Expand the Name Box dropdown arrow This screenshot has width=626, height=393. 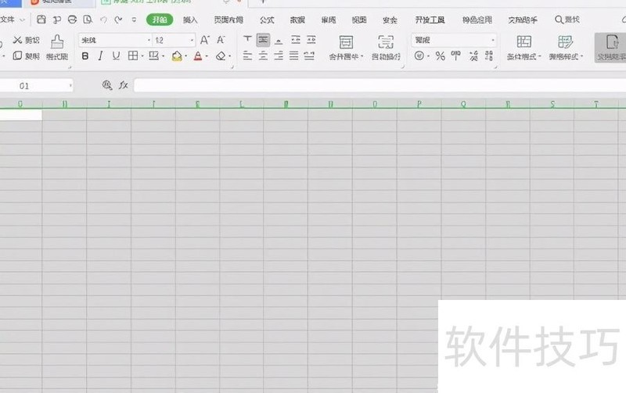point(70,85)
